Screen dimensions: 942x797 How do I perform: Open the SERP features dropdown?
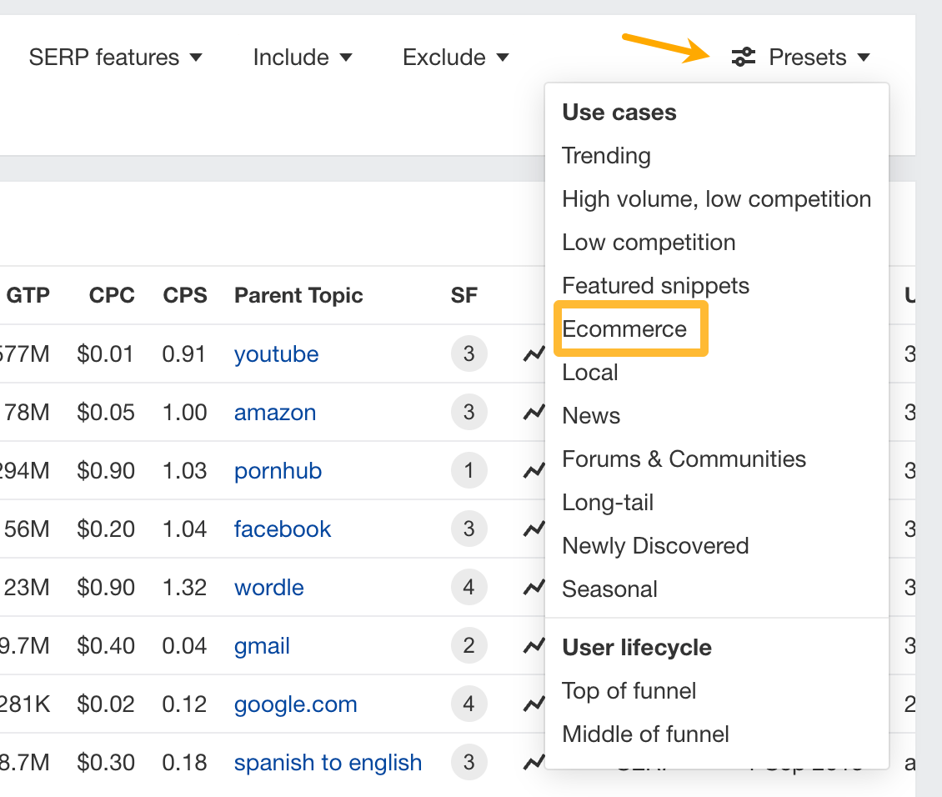coord(115,58)
